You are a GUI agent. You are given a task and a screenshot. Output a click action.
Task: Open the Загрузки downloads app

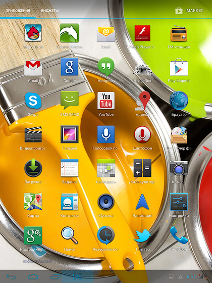[33, 168]
